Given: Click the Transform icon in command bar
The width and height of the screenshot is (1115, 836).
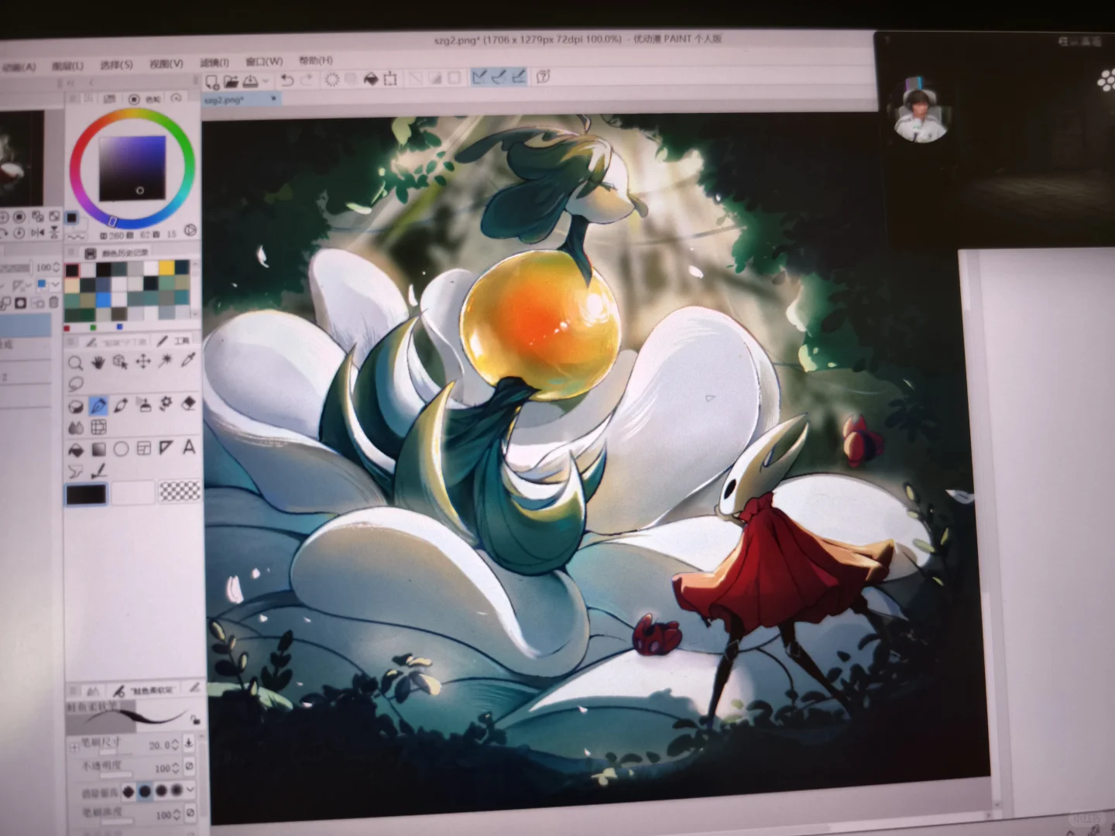Looking at the screenshot, I should [390, 78].
